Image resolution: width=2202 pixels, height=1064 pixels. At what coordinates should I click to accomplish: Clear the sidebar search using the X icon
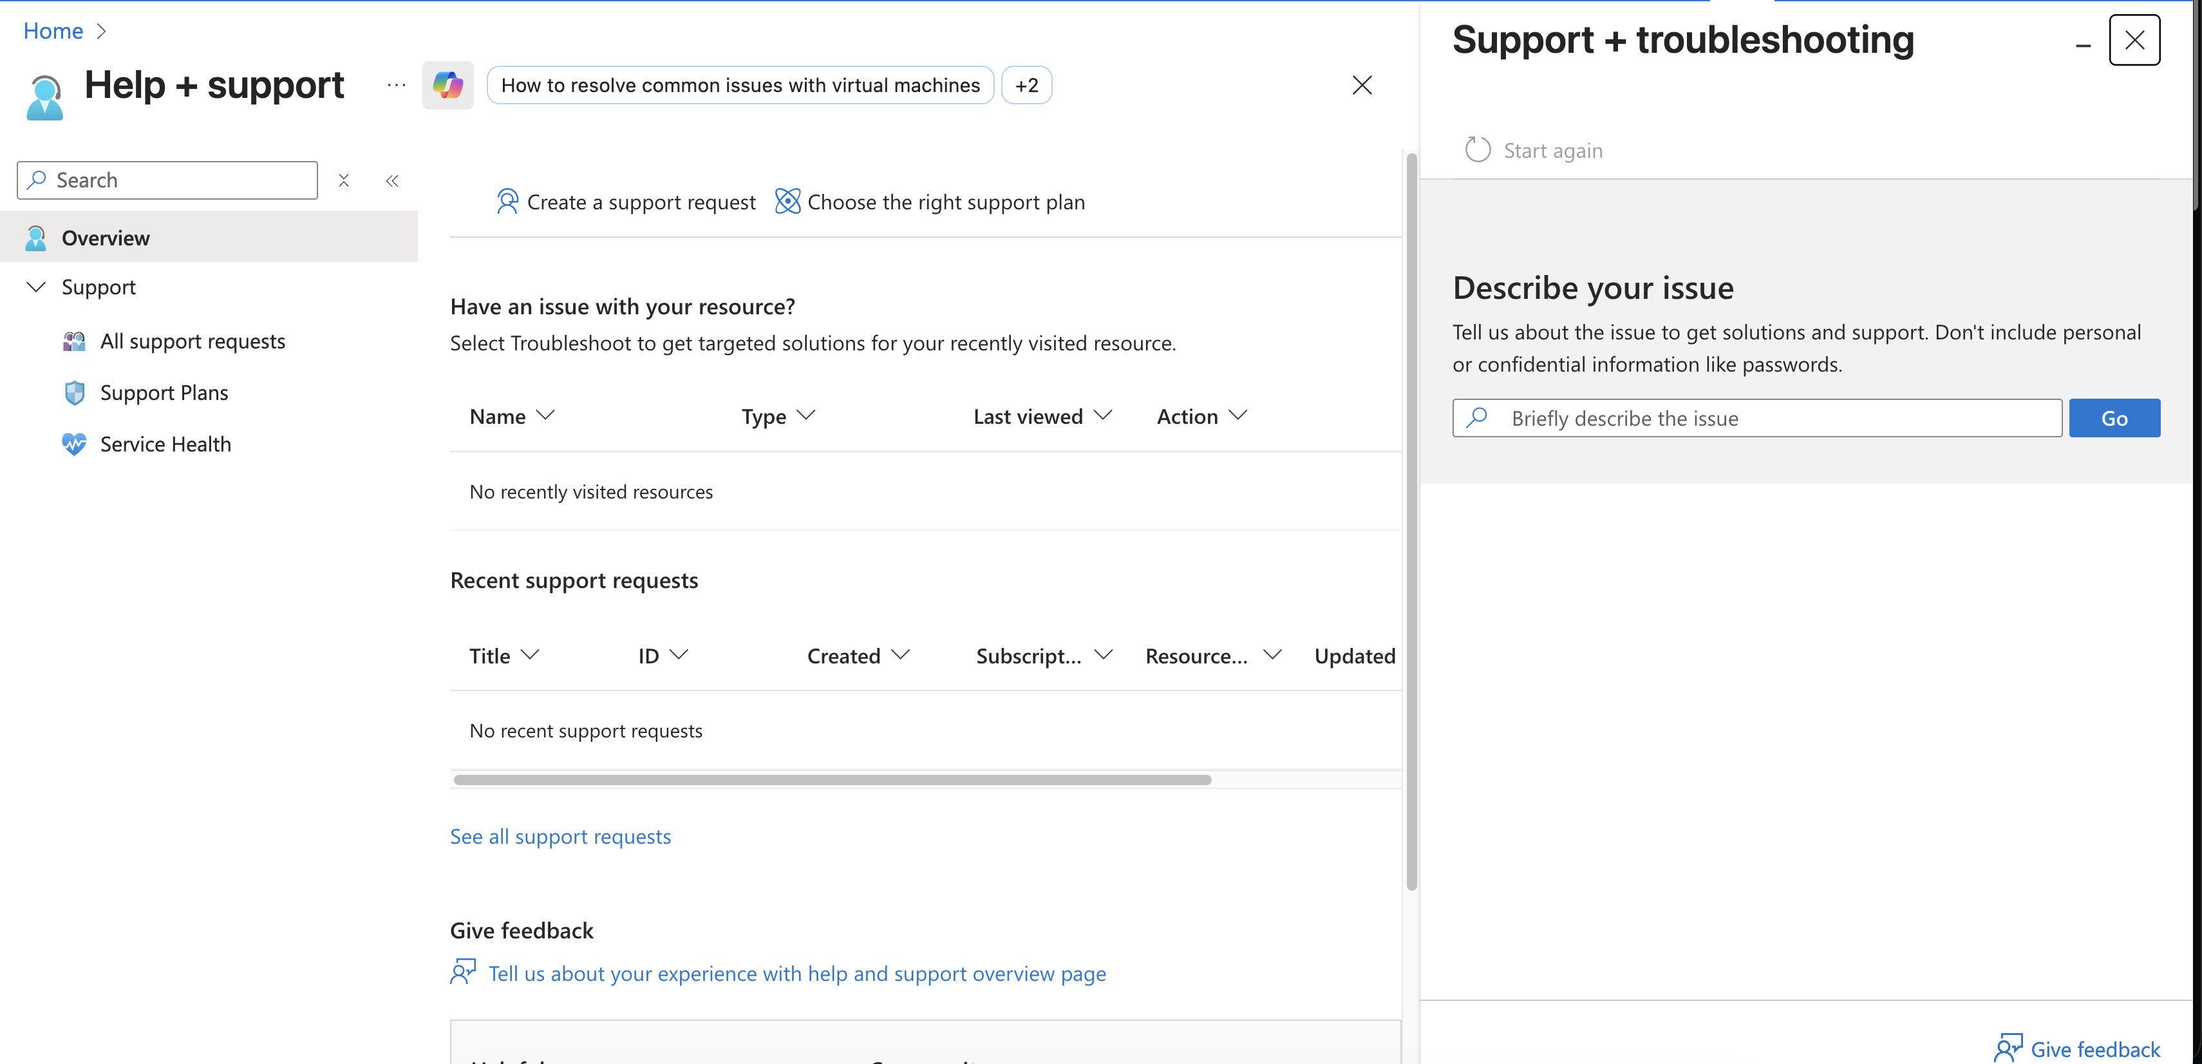[x=344, y=180]
